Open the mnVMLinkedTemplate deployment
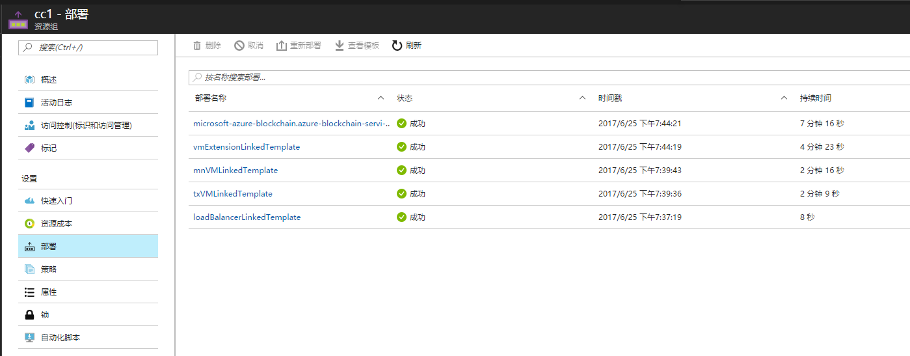910x356 pixels. [235, 171]
